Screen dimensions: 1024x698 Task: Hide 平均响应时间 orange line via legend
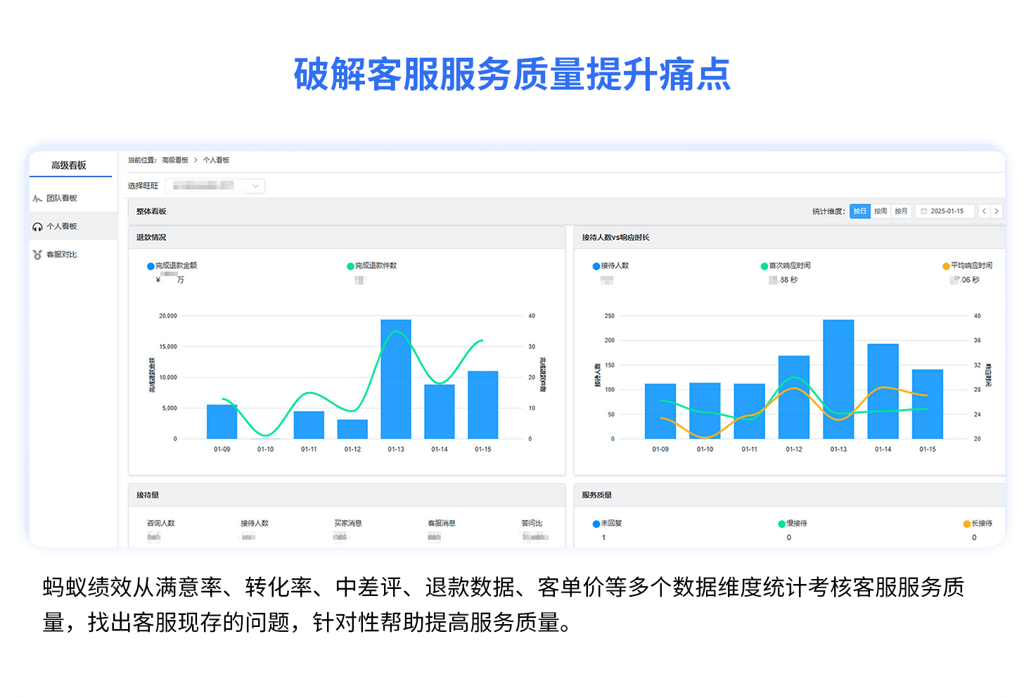pos(946,266)
